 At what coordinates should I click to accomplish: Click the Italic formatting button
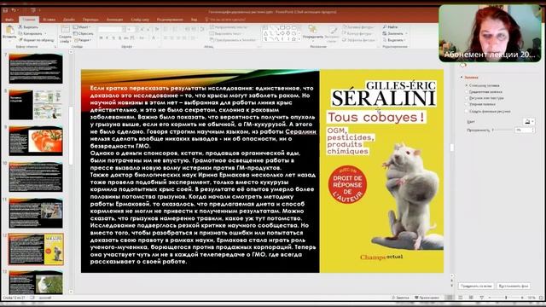coord(107,38)
